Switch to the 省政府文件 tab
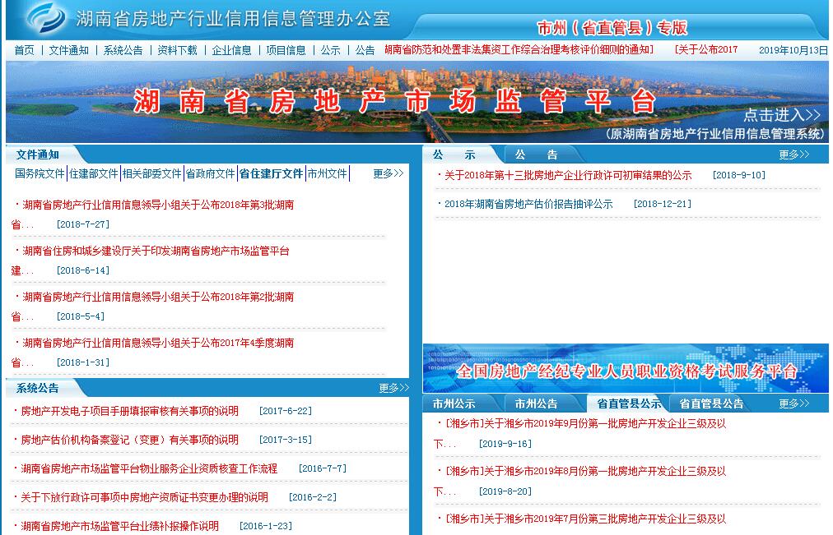This screenshot has width=833, height=535. [x=210, y=173]
